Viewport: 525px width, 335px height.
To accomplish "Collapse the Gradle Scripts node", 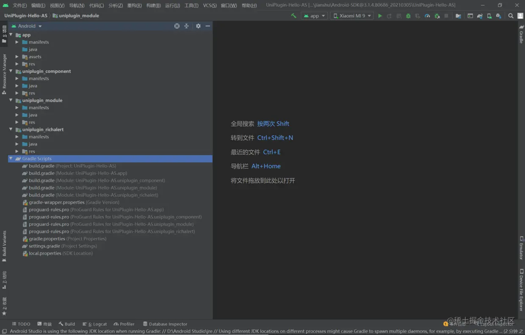I will 11,159.
